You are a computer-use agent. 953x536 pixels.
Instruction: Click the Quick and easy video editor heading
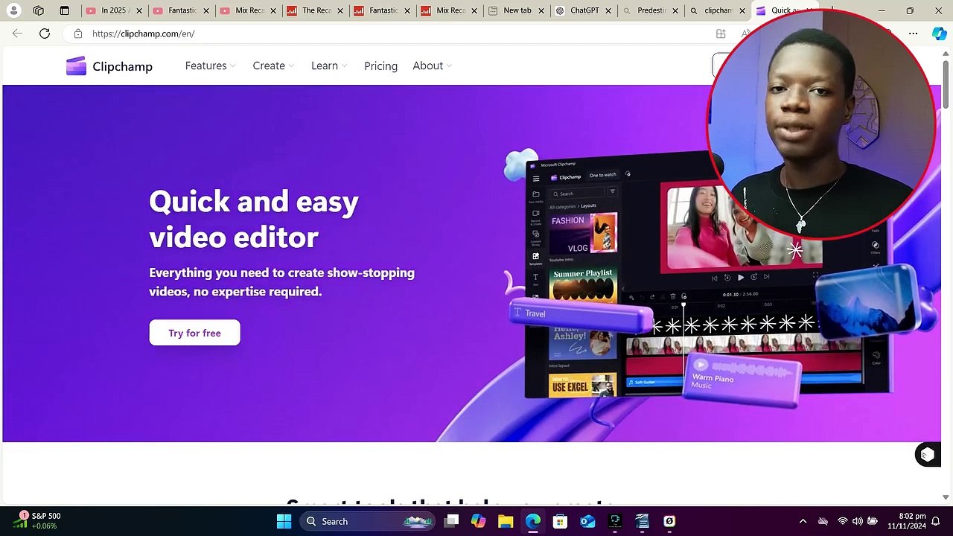pos(254,219)
